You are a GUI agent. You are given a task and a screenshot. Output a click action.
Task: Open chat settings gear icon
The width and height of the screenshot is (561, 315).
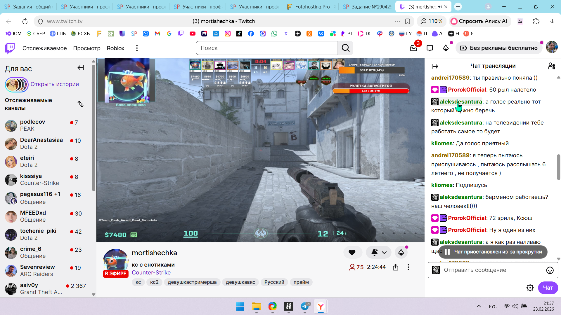click(x=530, y=288)
